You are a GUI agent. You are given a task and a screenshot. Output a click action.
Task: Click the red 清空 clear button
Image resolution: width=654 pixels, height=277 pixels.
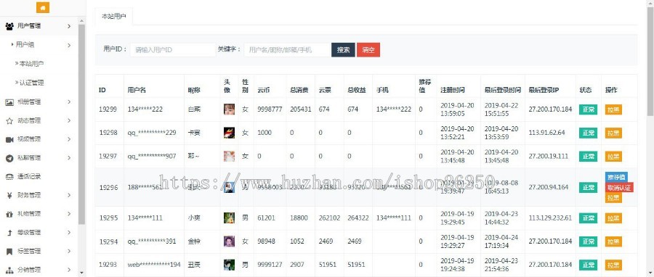[368, 50]
